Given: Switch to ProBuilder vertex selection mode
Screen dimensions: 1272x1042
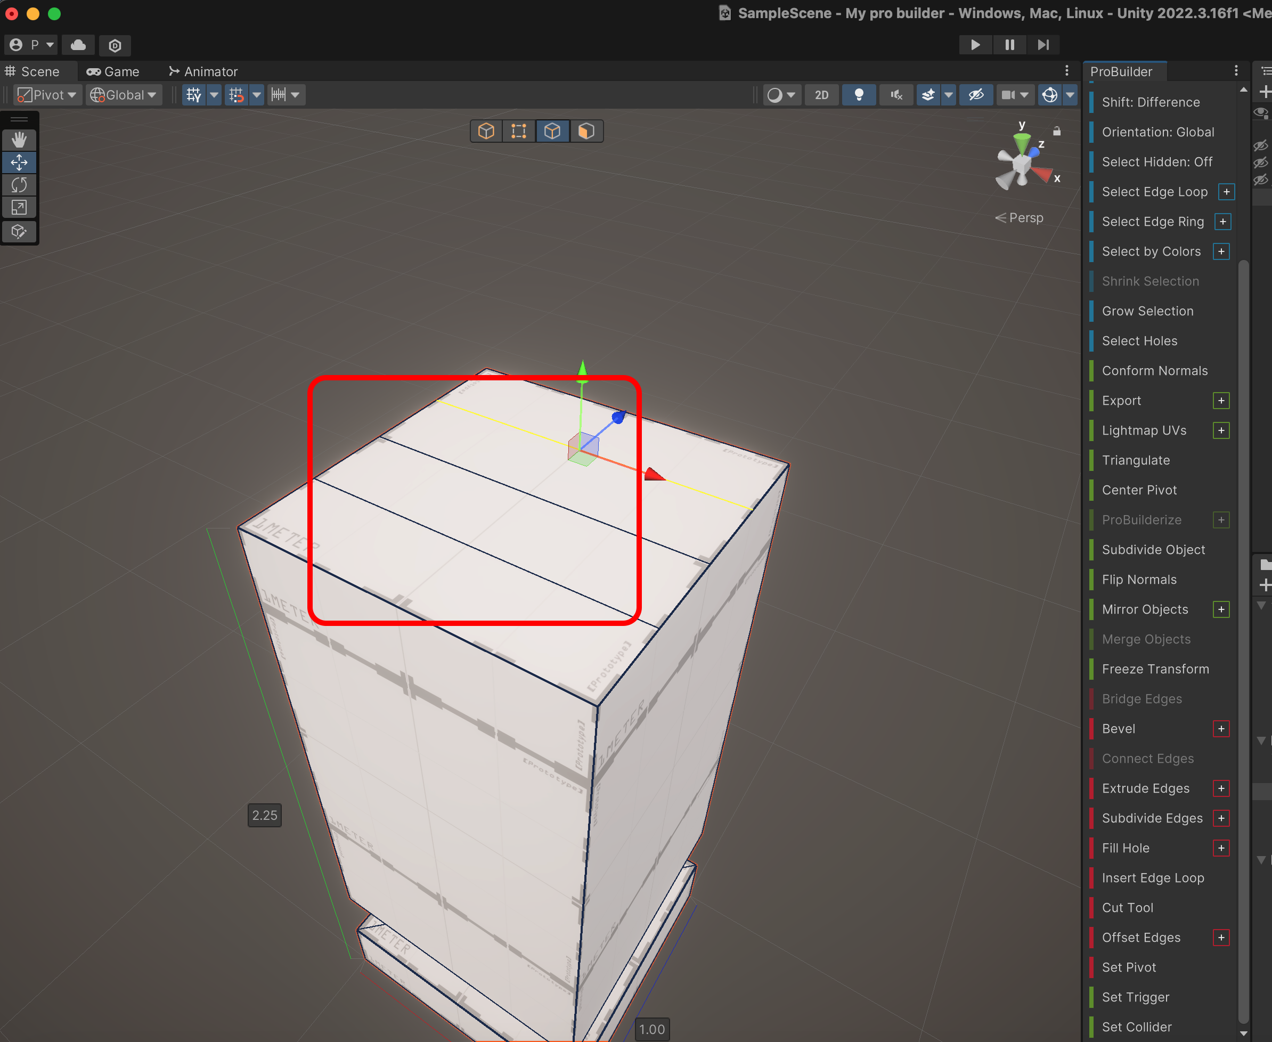Looking at the screenshot, I should point(519,131).
